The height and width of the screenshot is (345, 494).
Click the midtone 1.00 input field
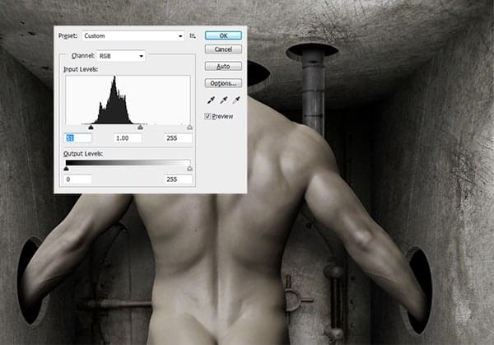pyautogui.click(x=127, y=138)
